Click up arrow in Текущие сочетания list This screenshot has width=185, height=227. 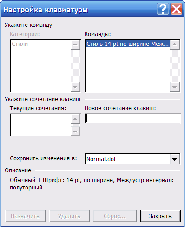pyautogui.click(x=75, y=119)
